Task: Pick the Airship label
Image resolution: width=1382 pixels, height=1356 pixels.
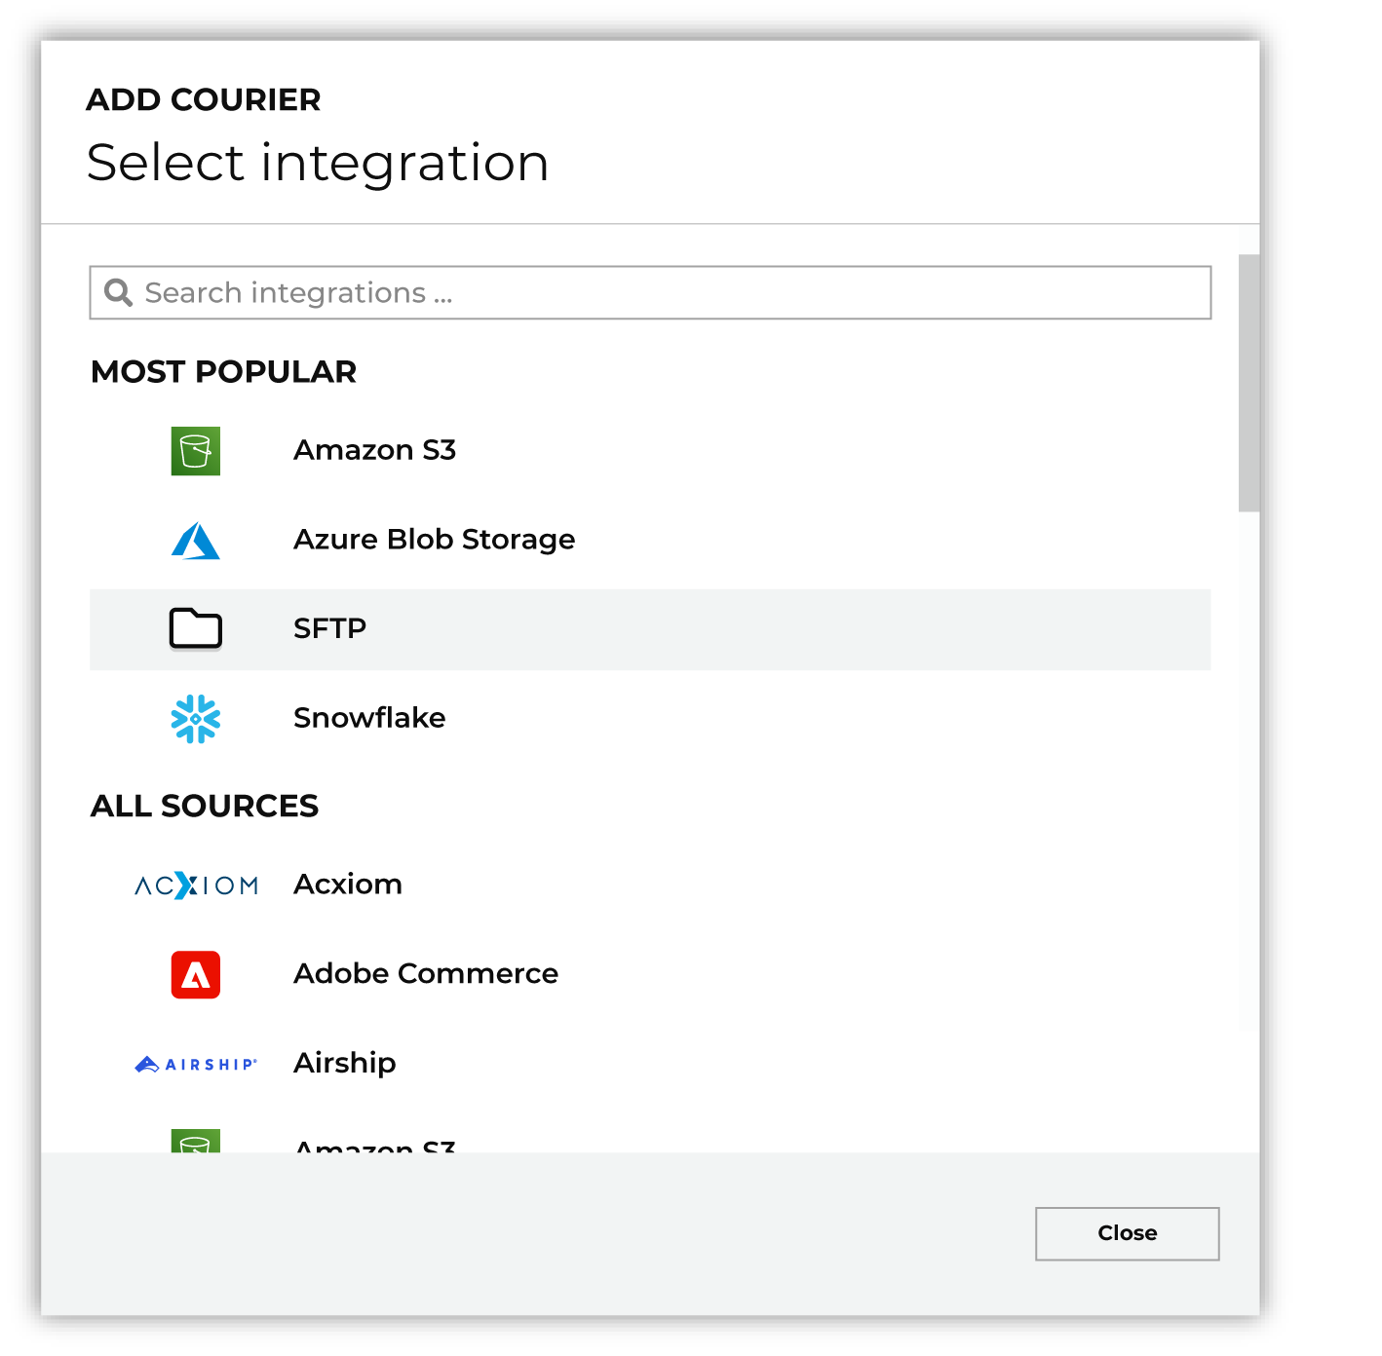Action: click(x=344, y=1063)
